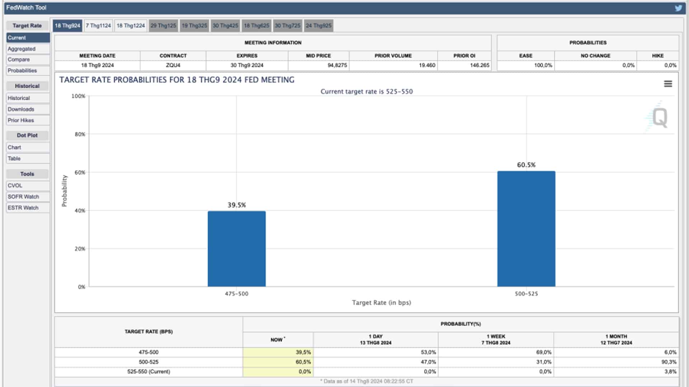Select Current in the Target Rate sidebar

[28, 38]
